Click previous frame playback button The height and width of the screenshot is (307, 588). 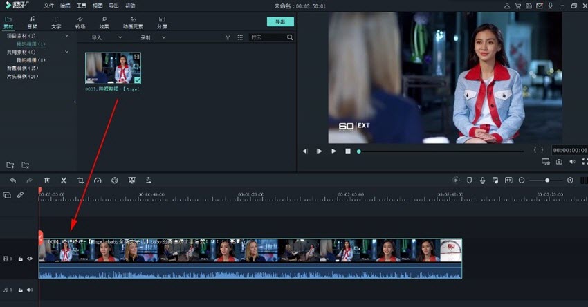(x=305, y=151)
